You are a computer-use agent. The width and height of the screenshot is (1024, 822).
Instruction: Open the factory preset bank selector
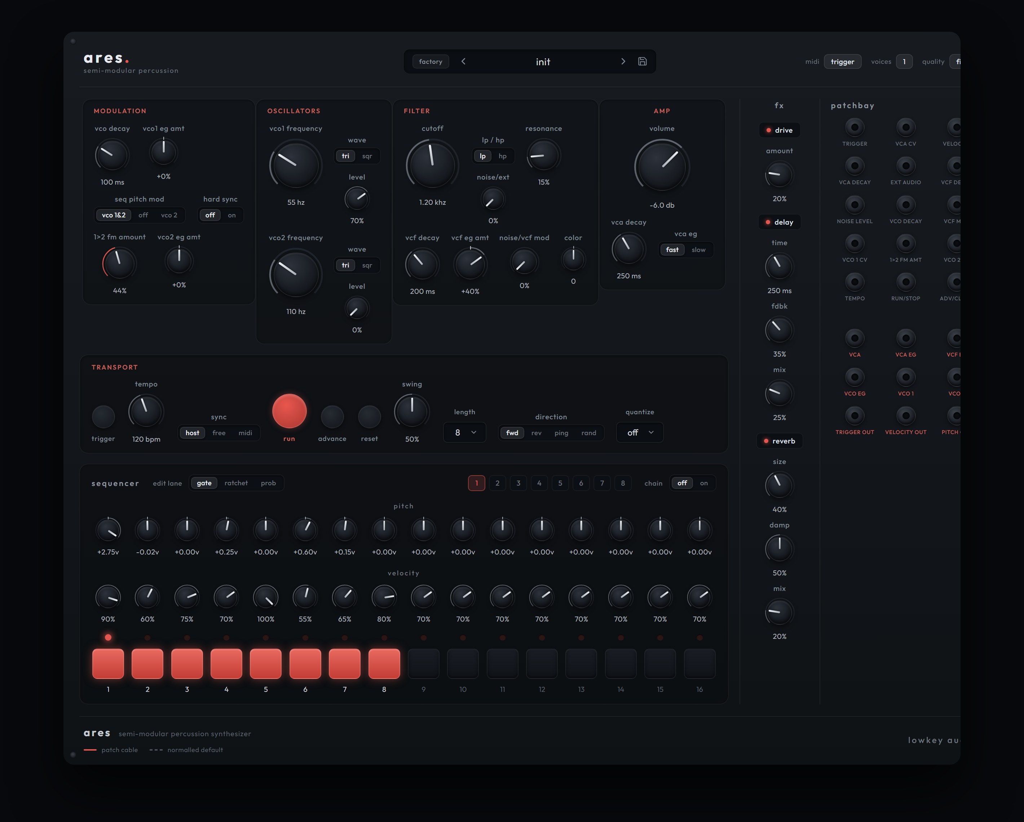point(430,61)
